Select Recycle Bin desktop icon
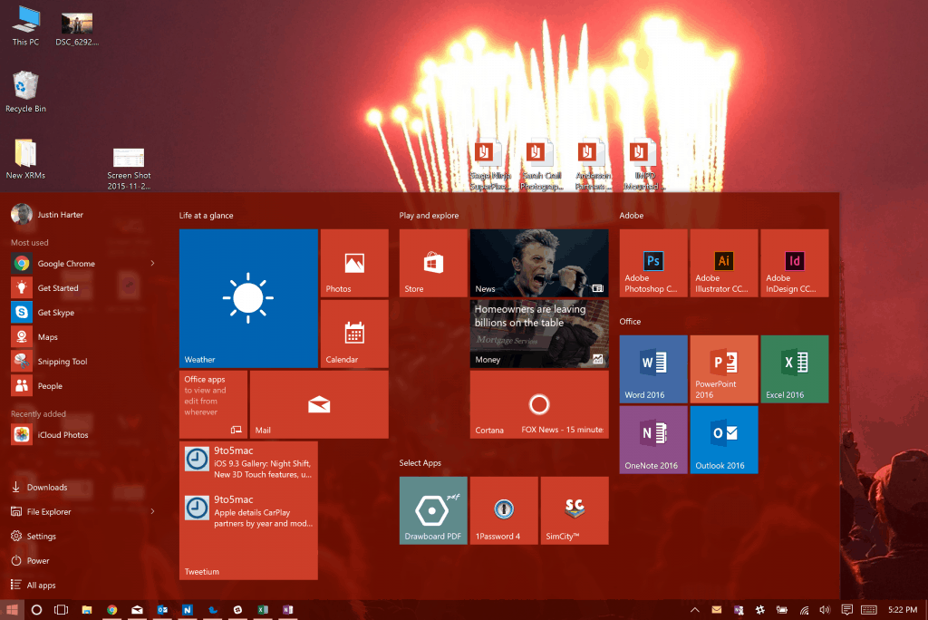This screenshot has height=620, width=928. [25, 92]
